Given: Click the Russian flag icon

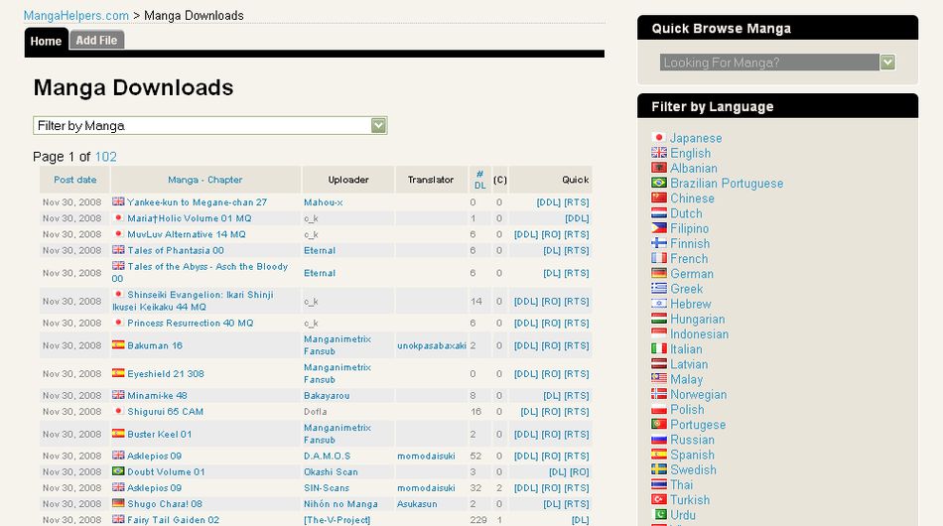Looking at the screenshot, I should 658,440.
